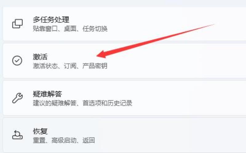The width and height of the screenshot is (246, 153).
Task: Select the 疑难解答 heading
Action: pos(47,94)
